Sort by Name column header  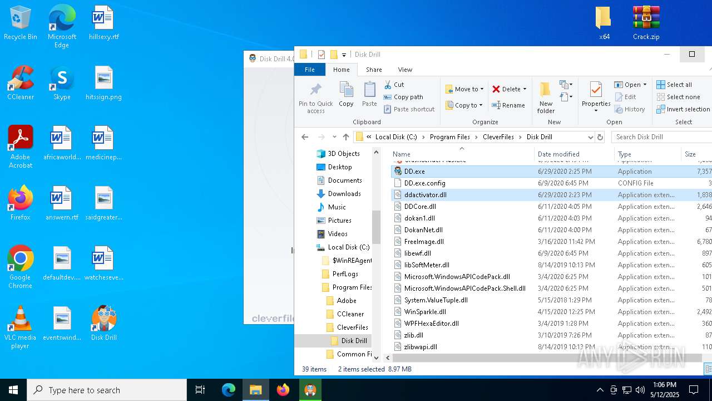[462, 154]
